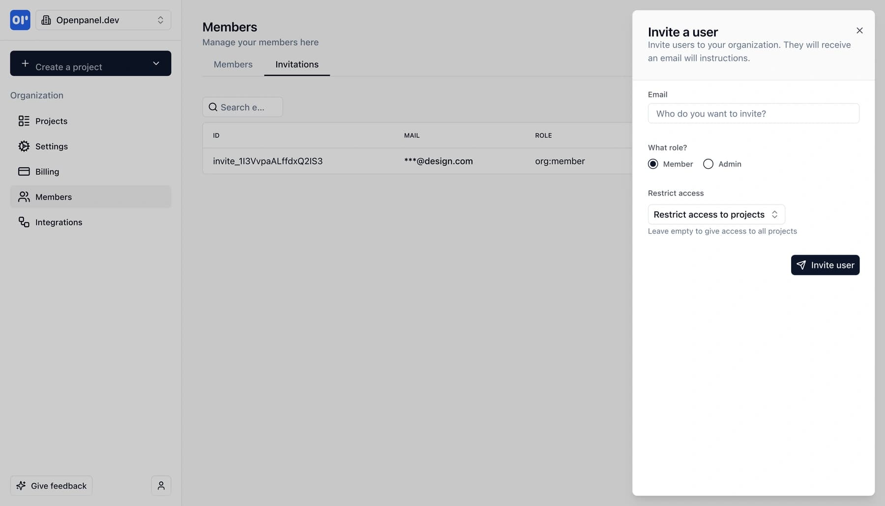Click the Integrations plug icon

pyautogui.click(x=24, y=222)
